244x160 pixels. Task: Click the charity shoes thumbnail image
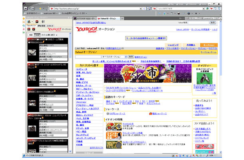point(204,78)
